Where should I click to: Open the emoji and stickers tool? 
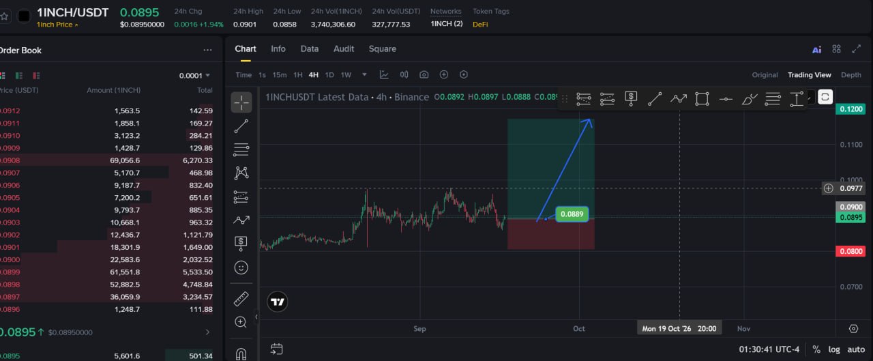(241, 268)
